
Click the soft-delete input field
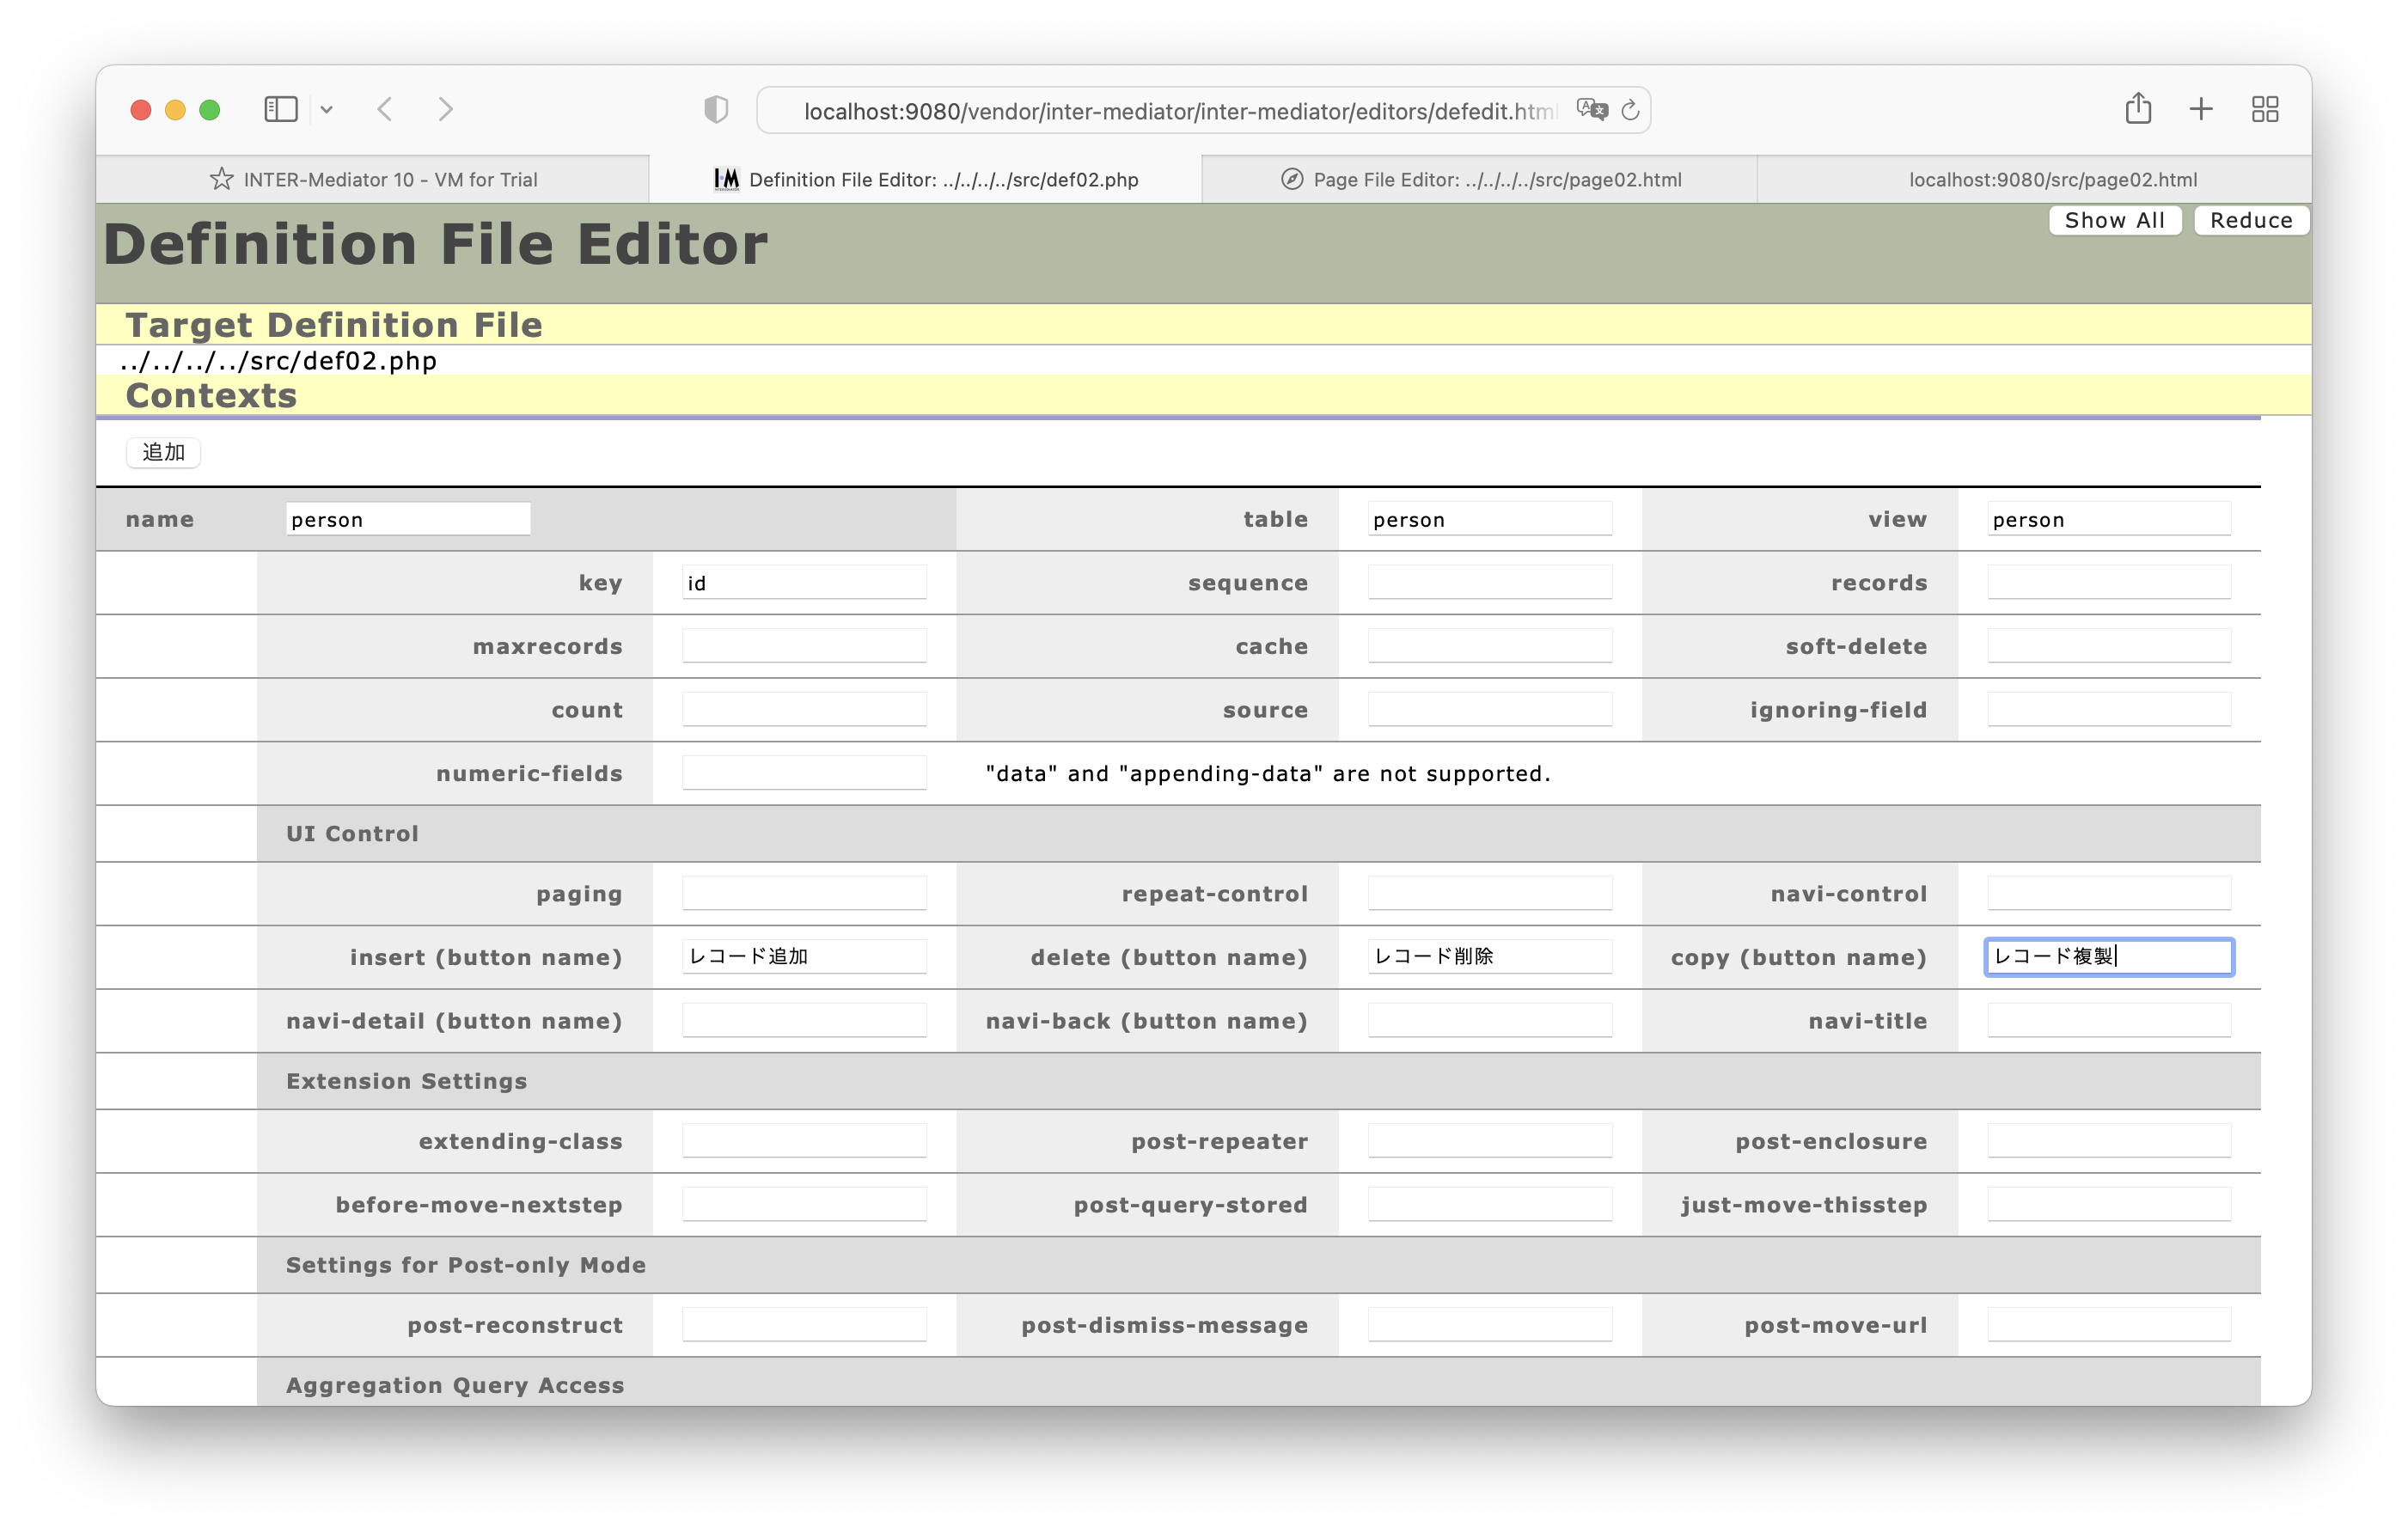click(x=2109, y=646)
